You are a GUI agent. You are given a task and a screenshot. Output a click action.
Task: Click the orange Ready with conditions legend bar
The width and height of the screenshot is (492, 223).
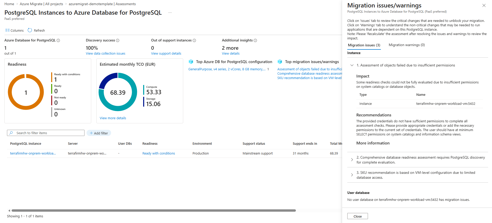pos(52,77)
